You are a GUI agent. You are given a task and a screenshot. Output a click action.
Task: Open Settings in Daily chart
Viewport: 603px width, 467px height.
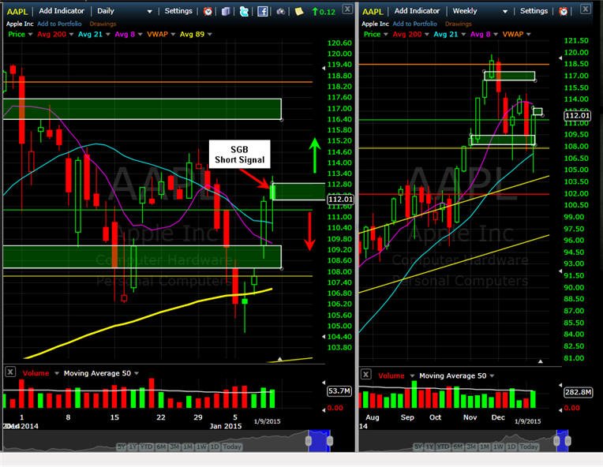click(178, 11)
